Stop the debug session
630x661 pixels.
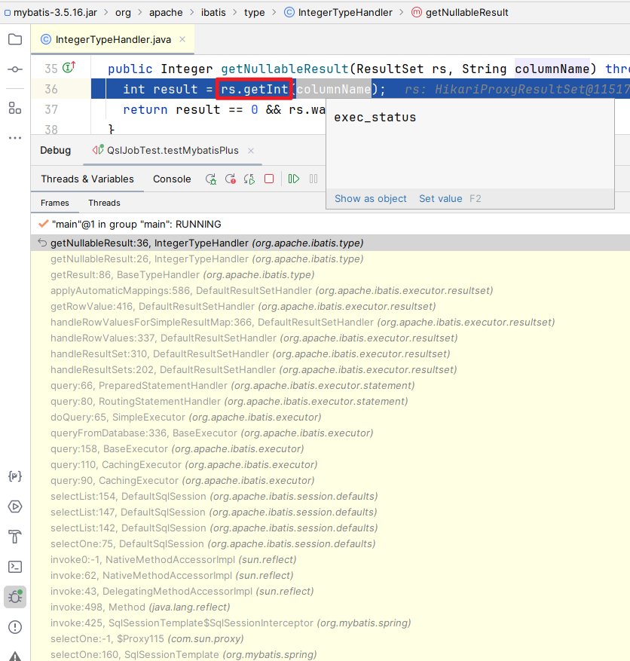pos(269,179)
